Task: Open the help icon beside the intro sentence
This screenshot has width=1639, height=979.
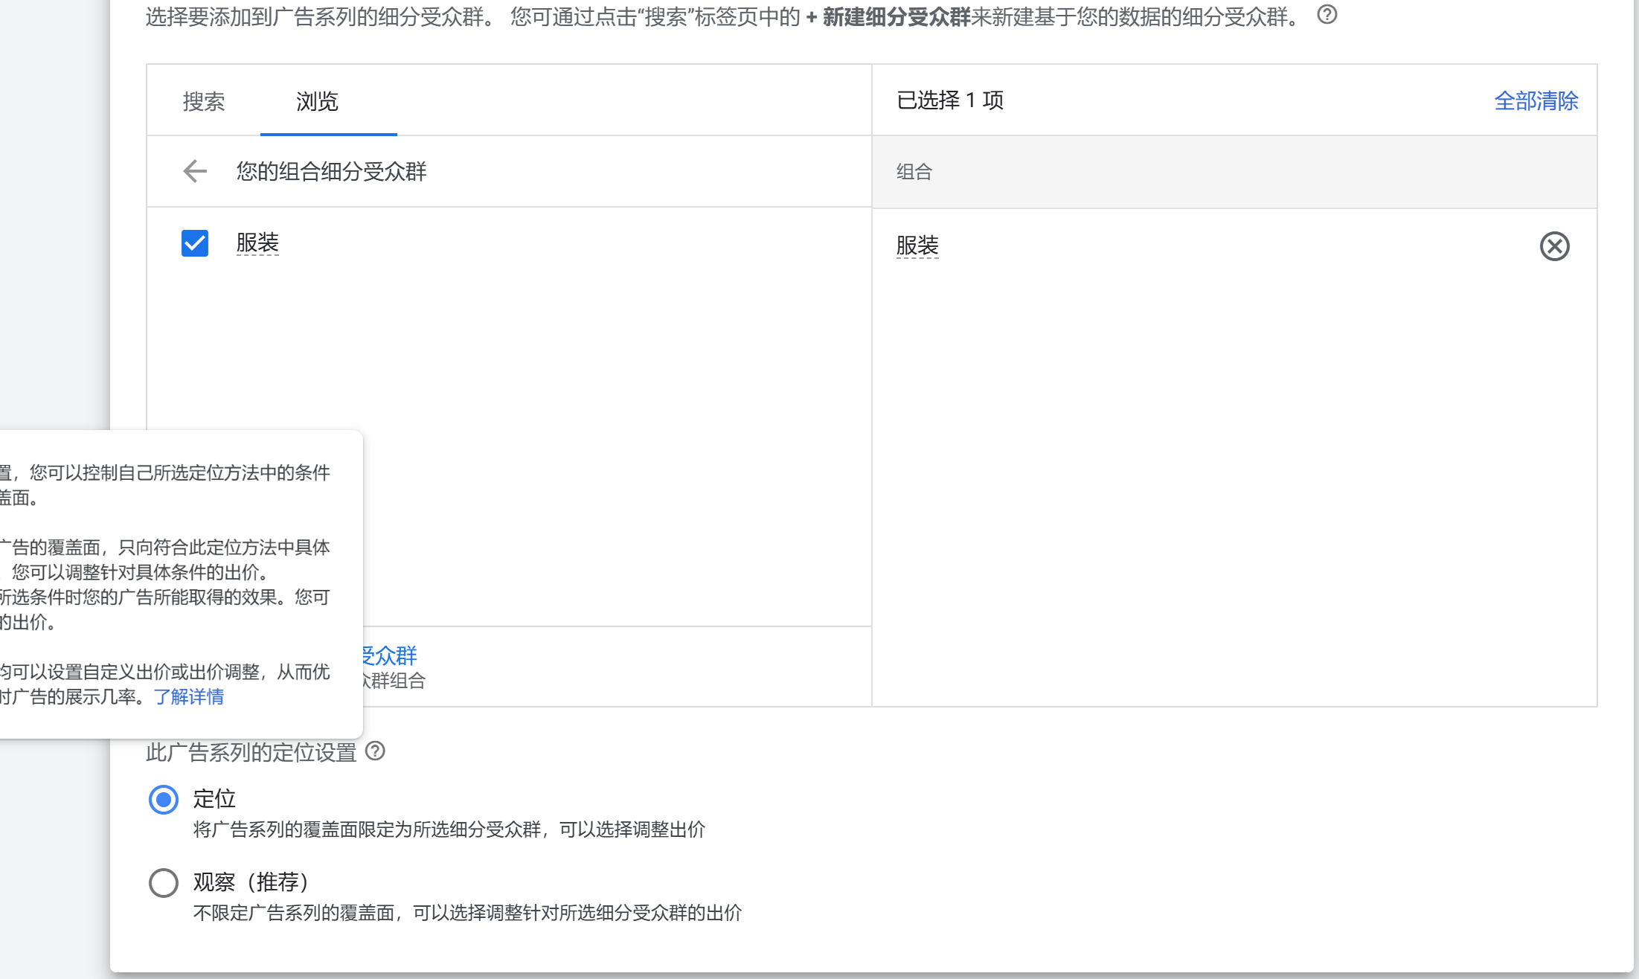Action: [1327, 15]
